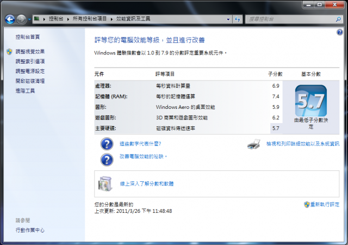The height and width of the screenshot is (245, 348).
Task: Open 控制台首頁 in the sidebar
Action: pos(28,37)
